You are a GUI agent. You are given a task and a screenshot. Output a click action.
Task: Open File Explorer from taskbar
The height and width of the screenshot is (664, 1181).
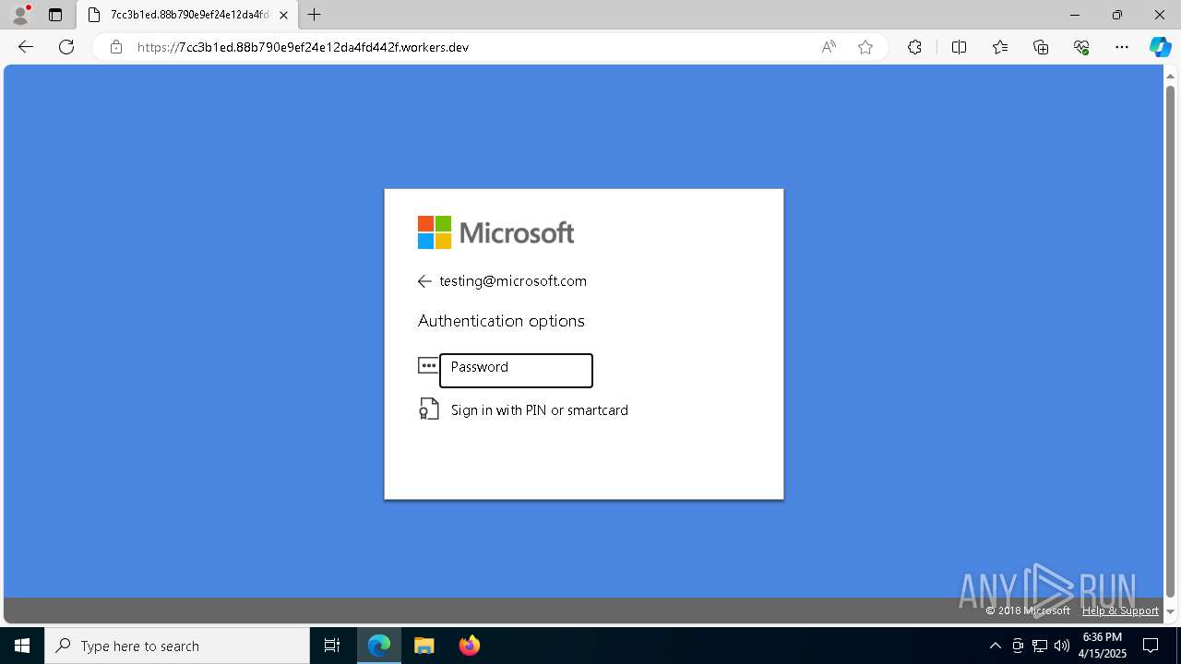(423, 646)
